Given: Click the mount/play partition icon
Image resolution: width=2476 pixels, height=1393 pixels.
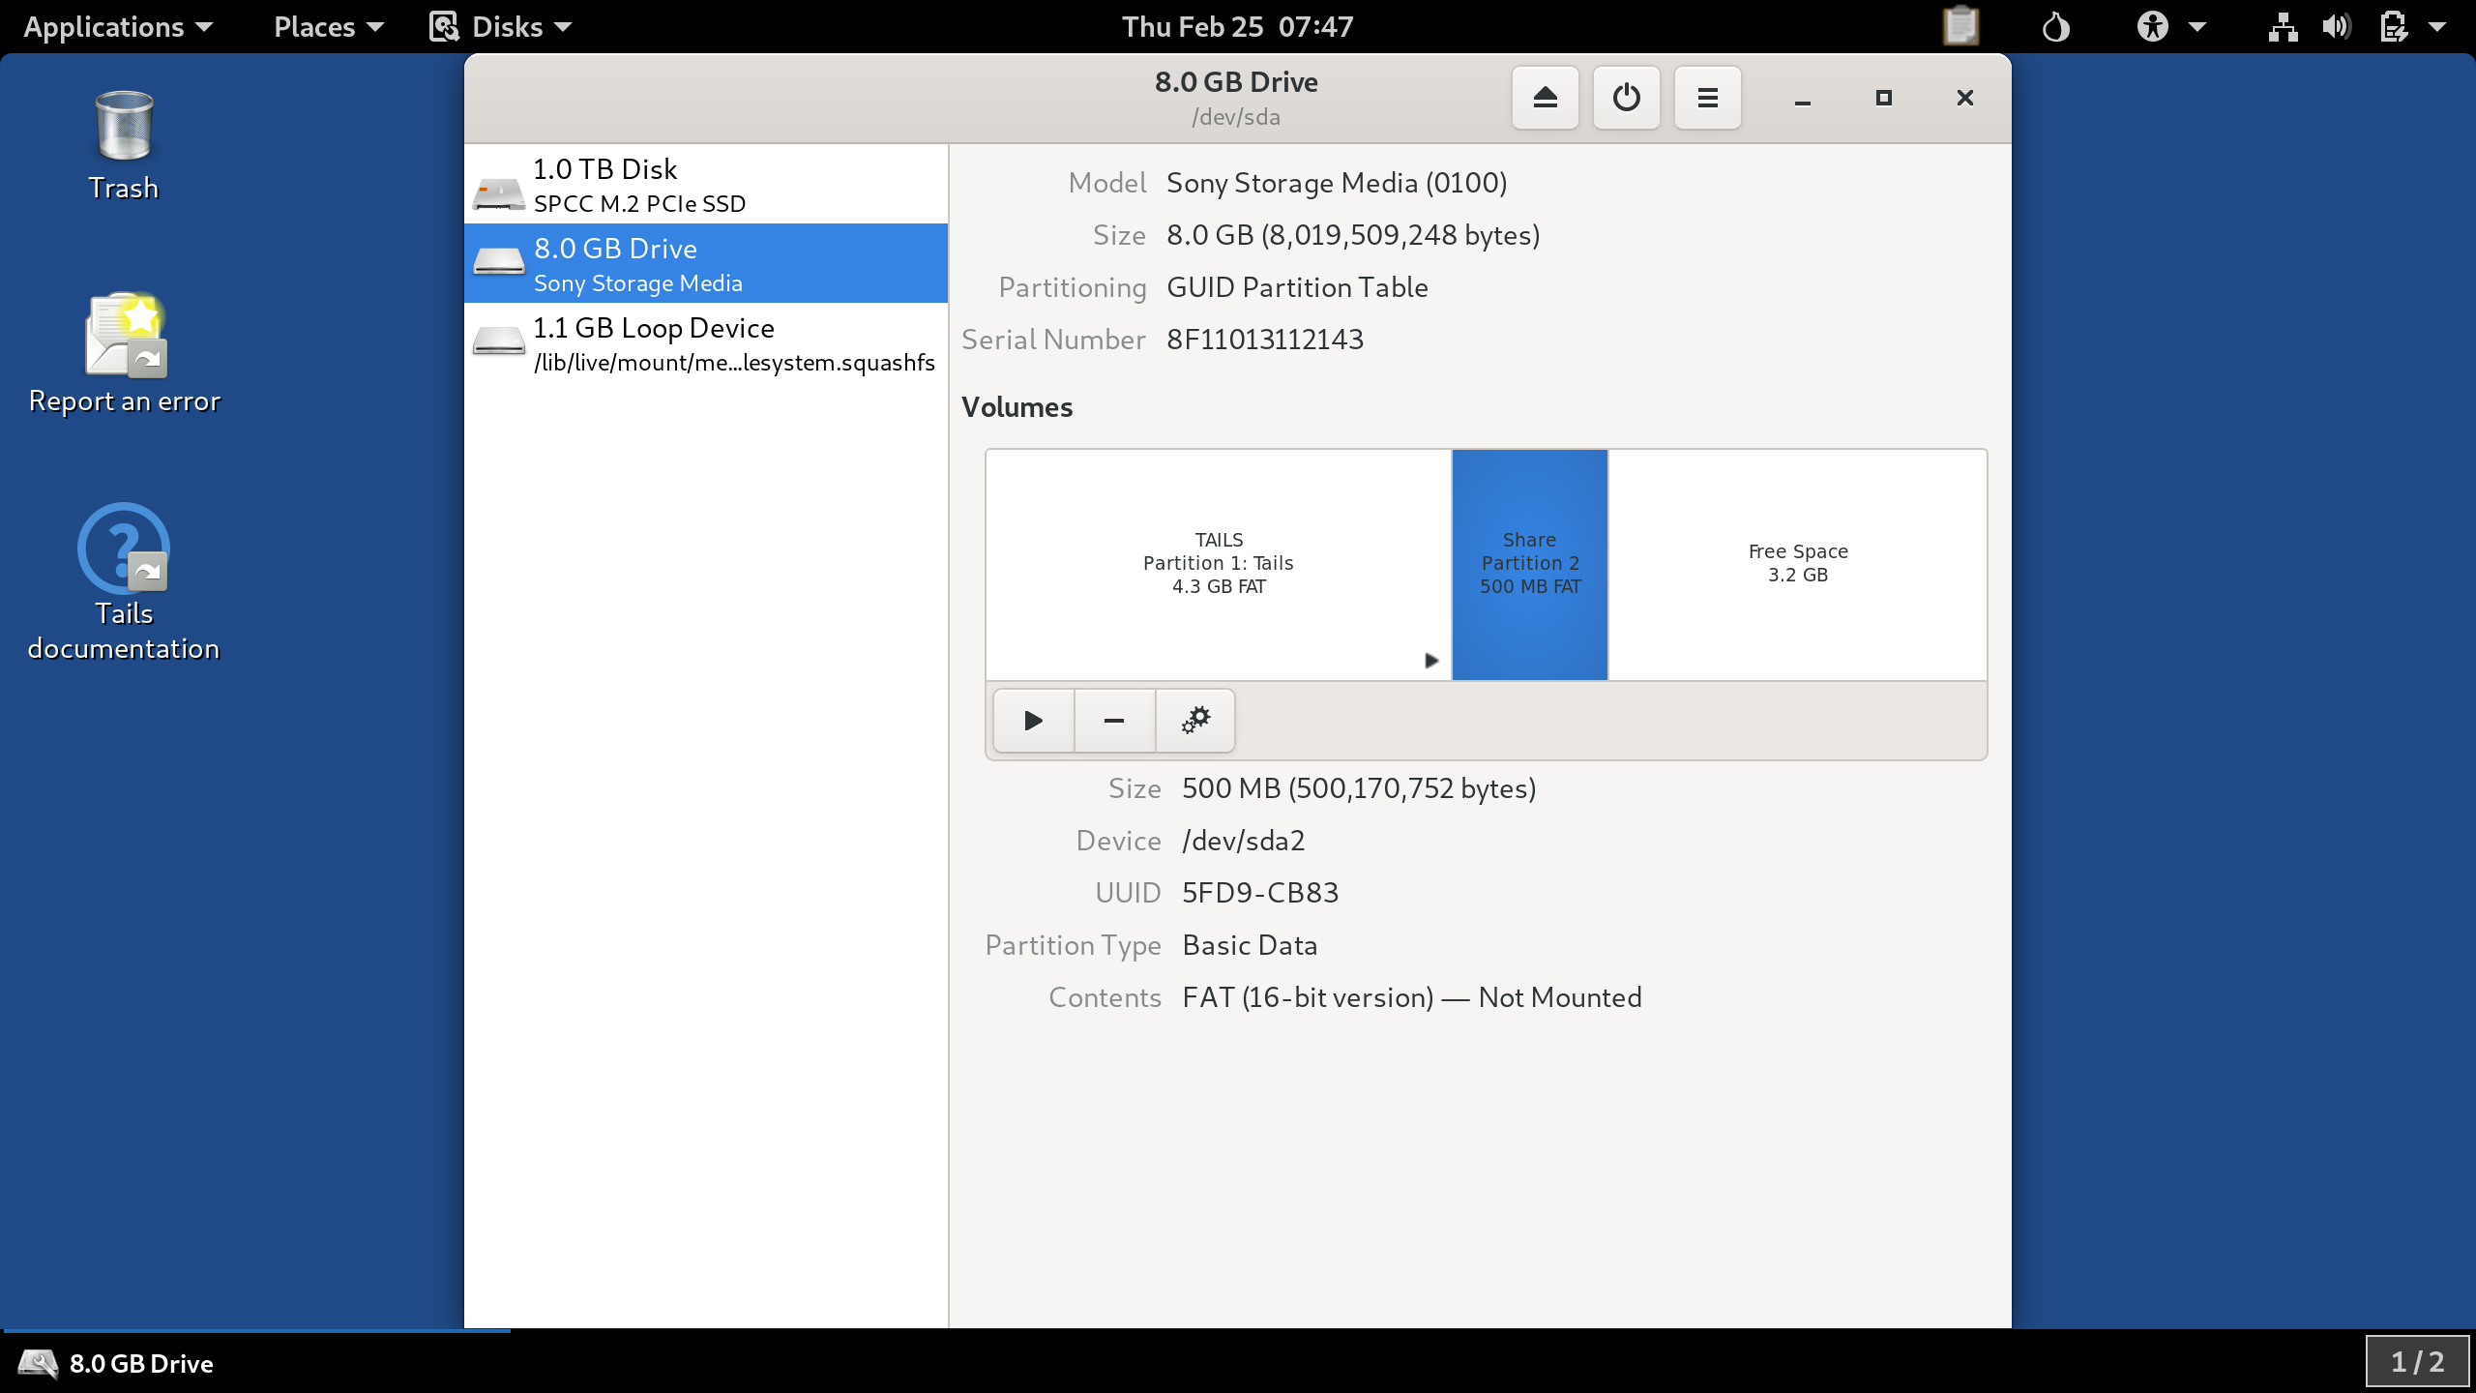Looking at the screenshot, I should point(1032,720).
